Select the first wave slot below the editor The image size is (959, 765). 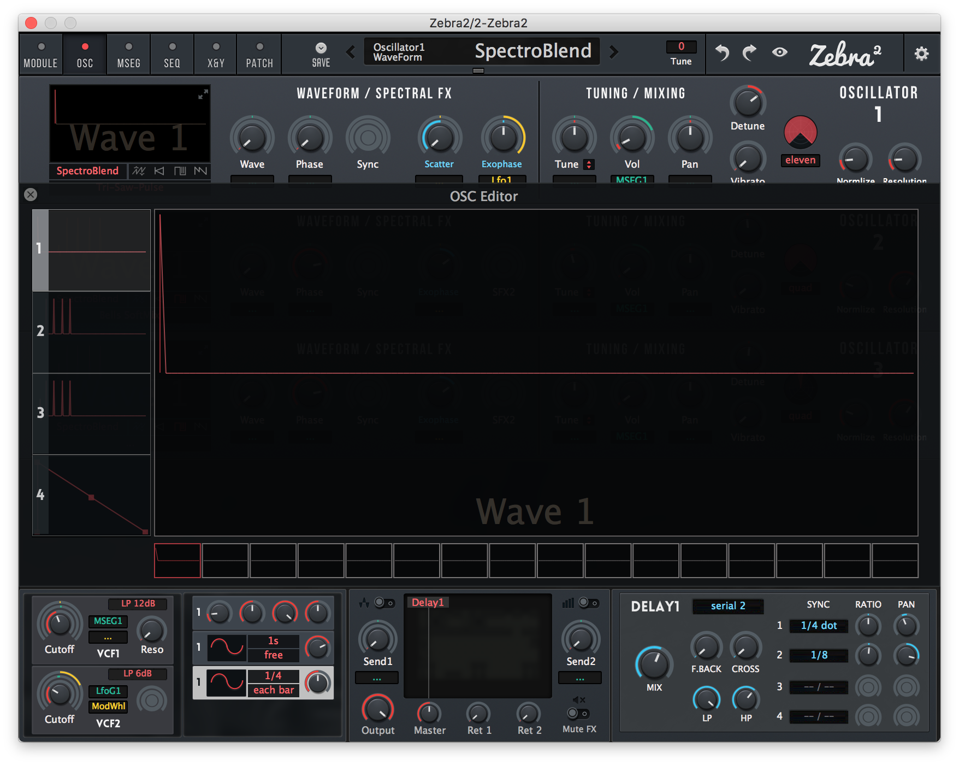click(177, 561)
